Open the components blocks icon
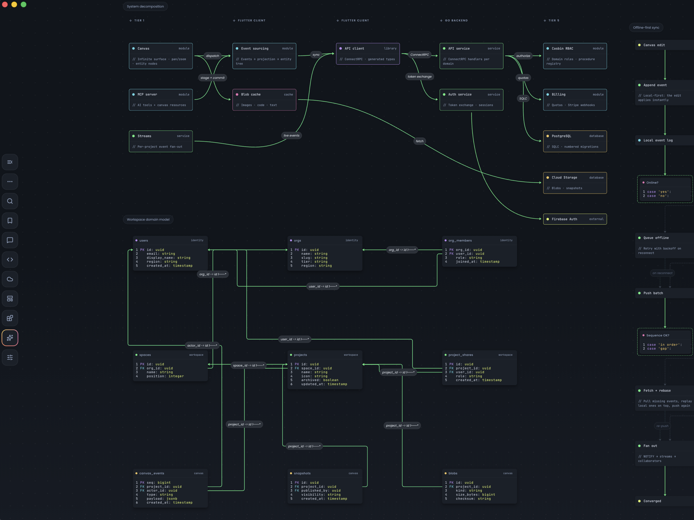 tap(10, 318)
